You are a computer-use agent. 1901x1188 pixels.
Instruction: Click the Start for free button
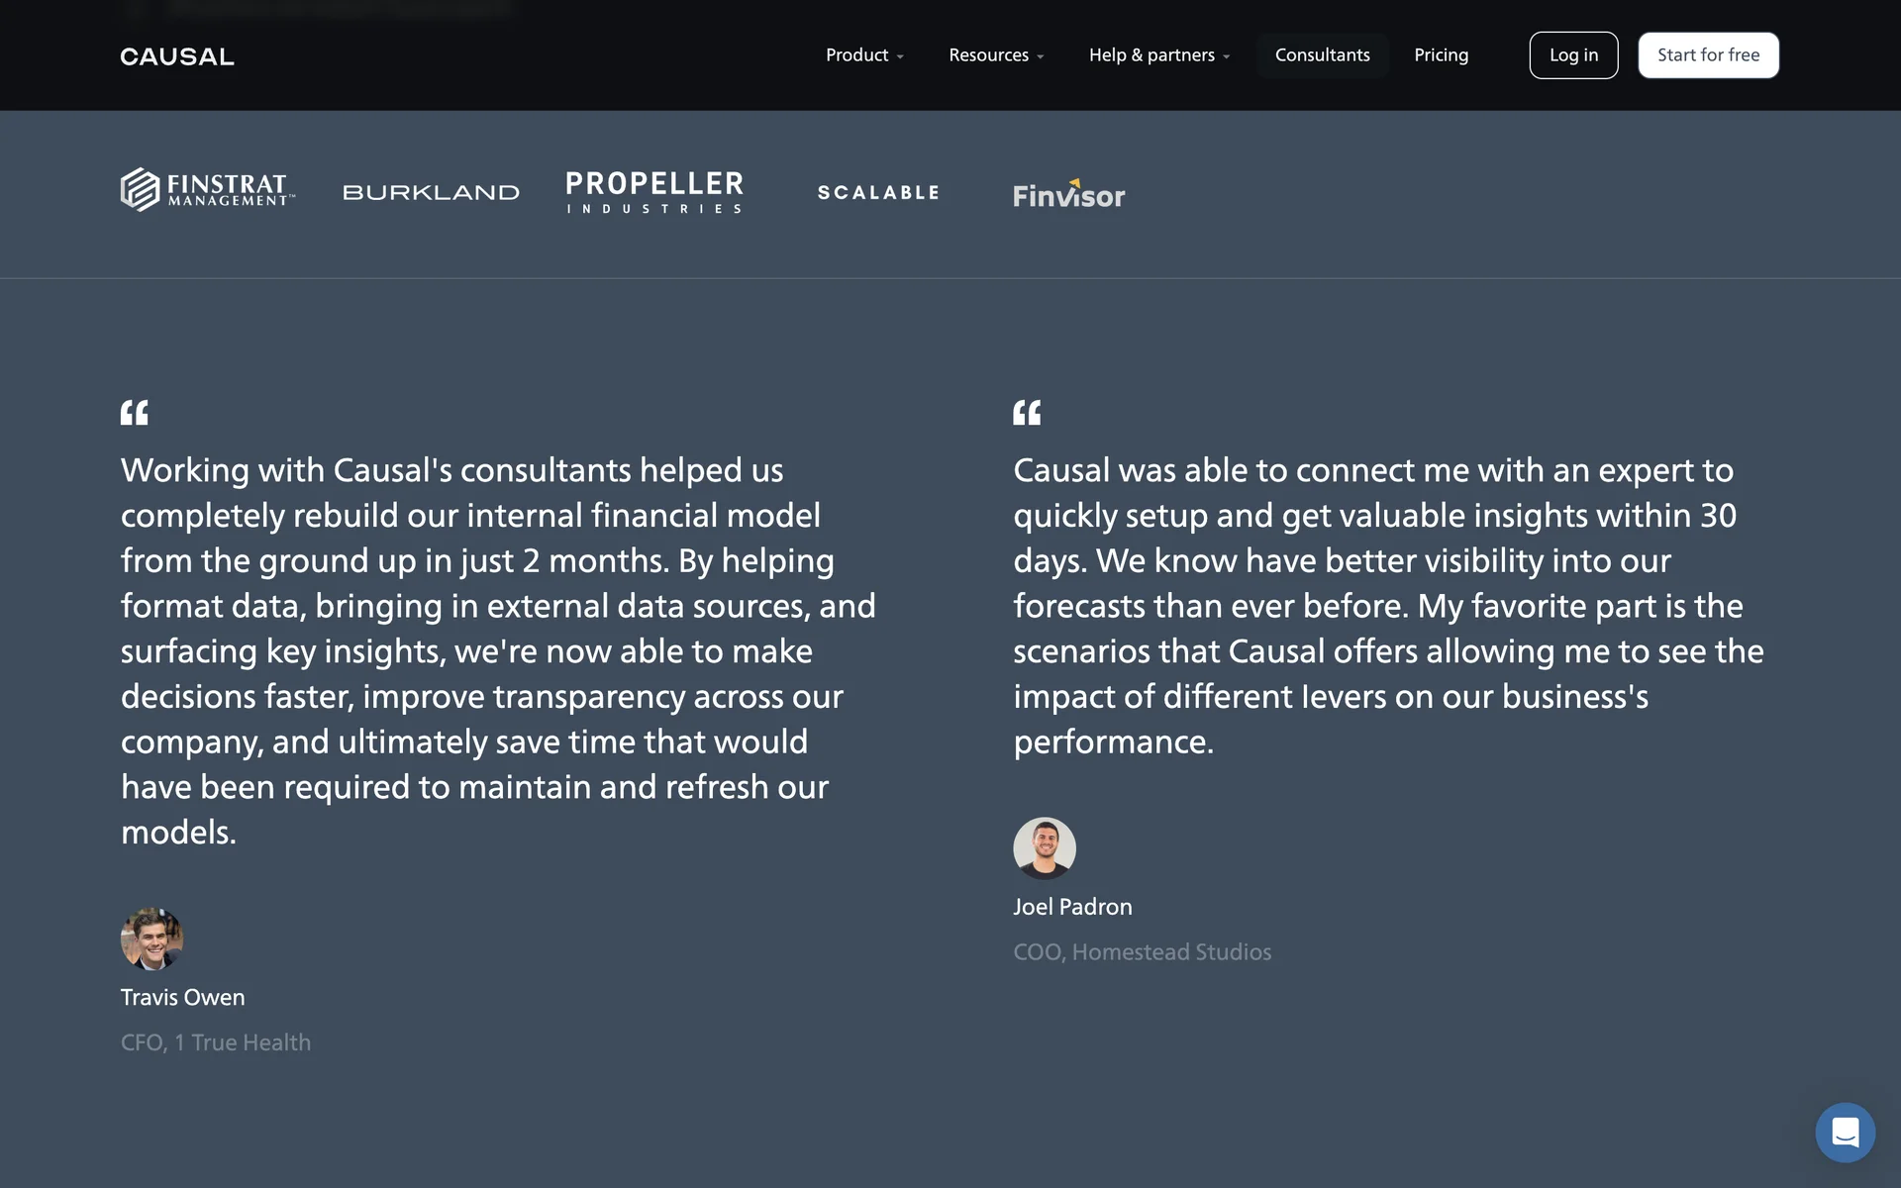(x=1708, y=55)
